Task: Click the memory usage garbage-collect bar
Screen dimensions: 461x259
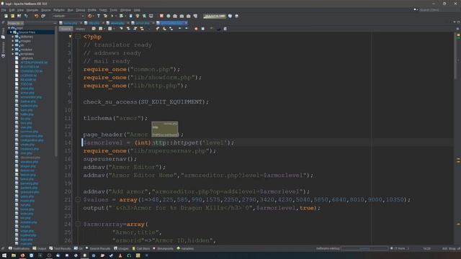Action: click(215, 16)
